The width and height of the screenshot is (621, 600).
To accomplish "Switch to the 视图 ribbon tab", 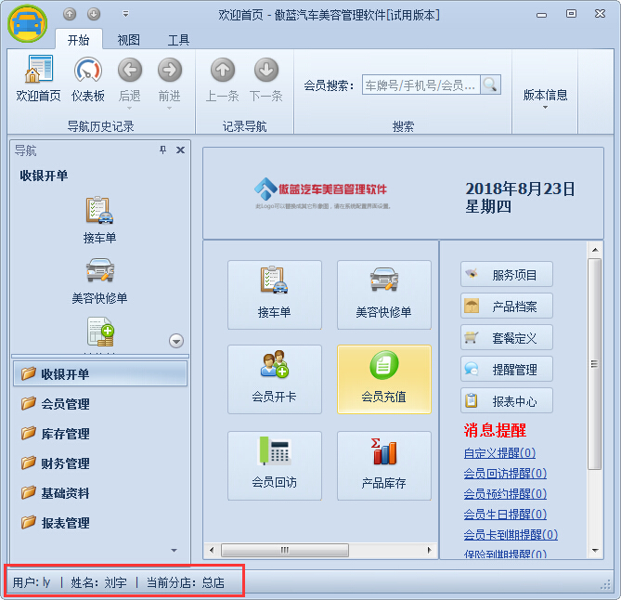I will [129, 40].
